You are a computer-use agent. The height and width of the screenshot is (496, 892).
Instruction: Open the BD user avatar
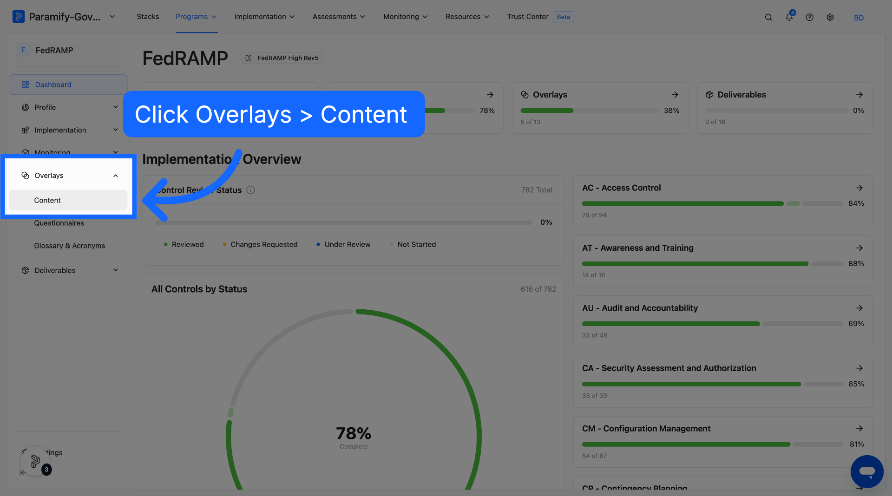coord(859,18)
